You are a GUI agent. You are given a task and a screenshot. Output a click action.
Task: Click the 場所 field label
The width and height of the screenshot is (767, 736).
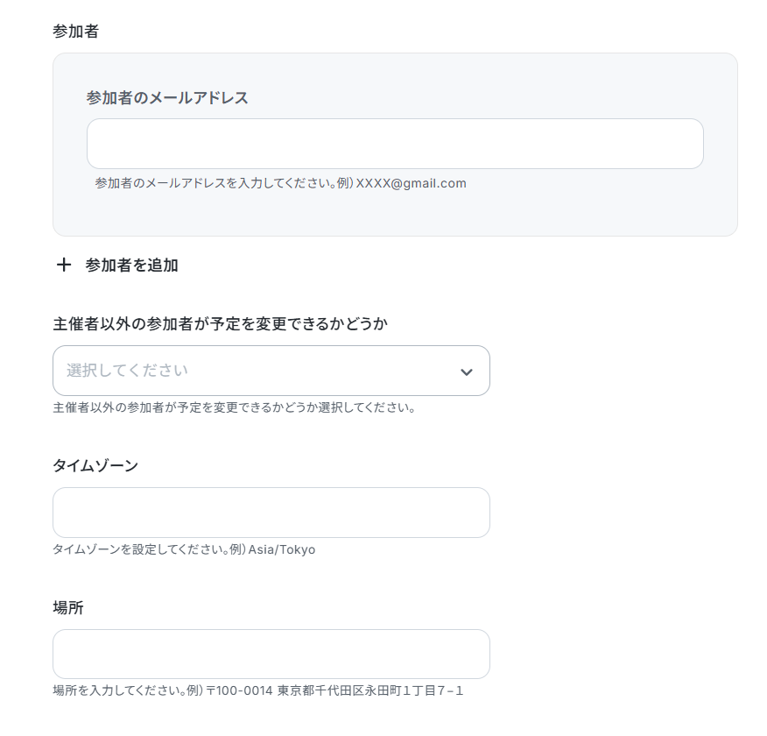click(68, 607)
